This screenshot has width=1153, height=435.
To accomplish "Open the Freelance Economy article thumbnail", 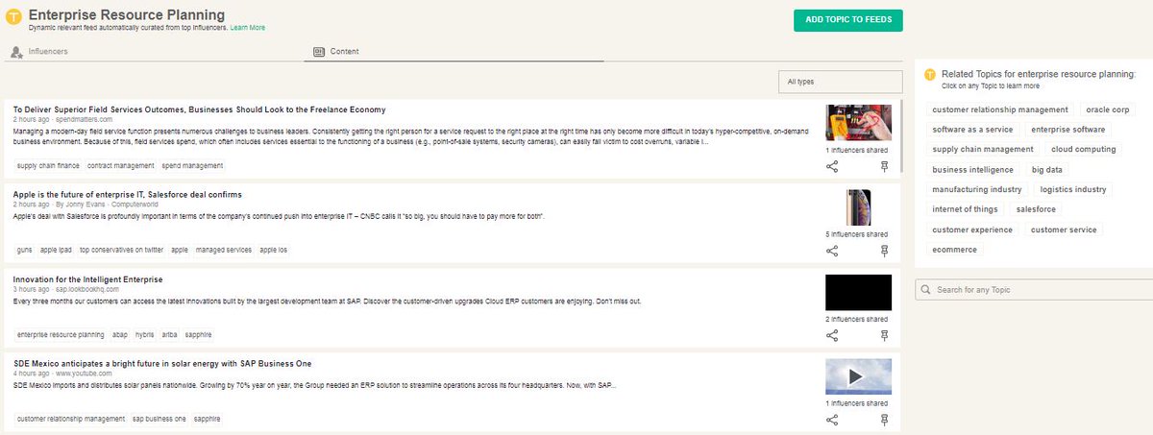I will coord(859,123).
